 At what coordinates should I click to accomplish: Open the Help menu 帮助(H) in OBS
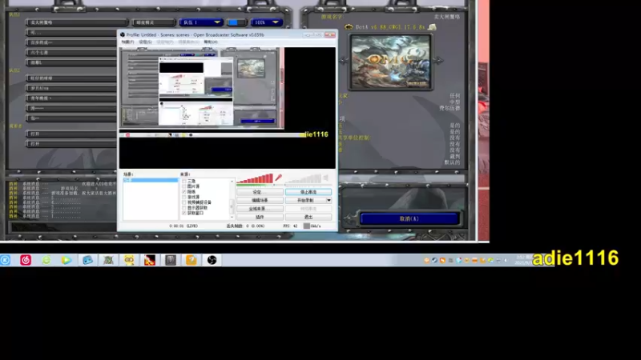pyautogui.click(x=211, y=42)
